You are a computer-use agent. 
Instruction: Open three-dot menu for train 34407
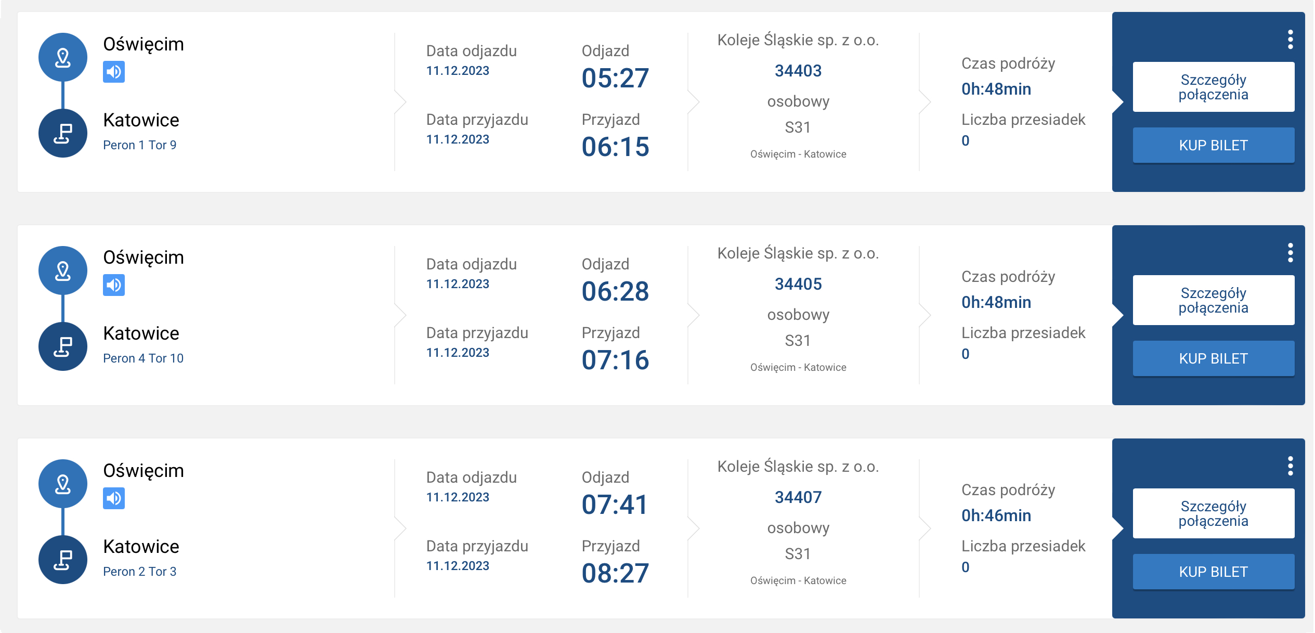point(1290,466)
